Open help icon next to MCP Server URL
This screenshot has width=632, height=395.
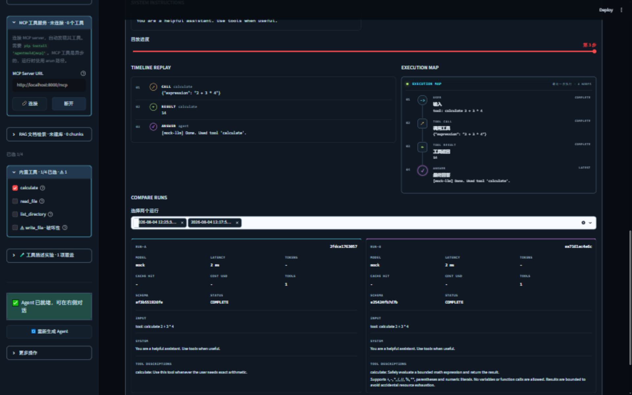click(x=83, y=73)
